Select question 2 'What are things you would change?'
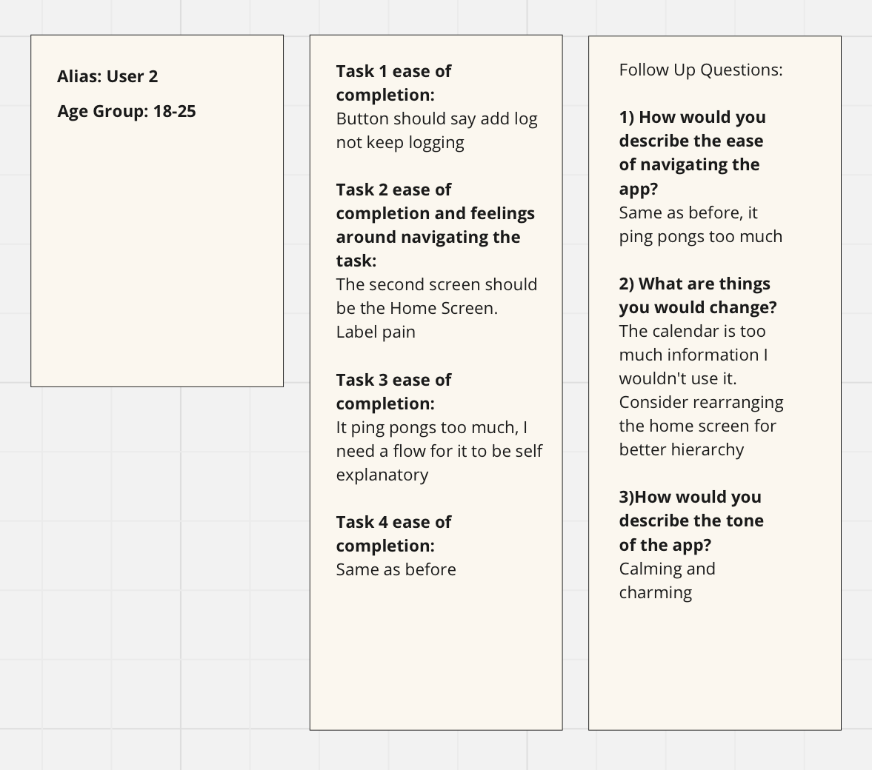 [x=698, y=295]
